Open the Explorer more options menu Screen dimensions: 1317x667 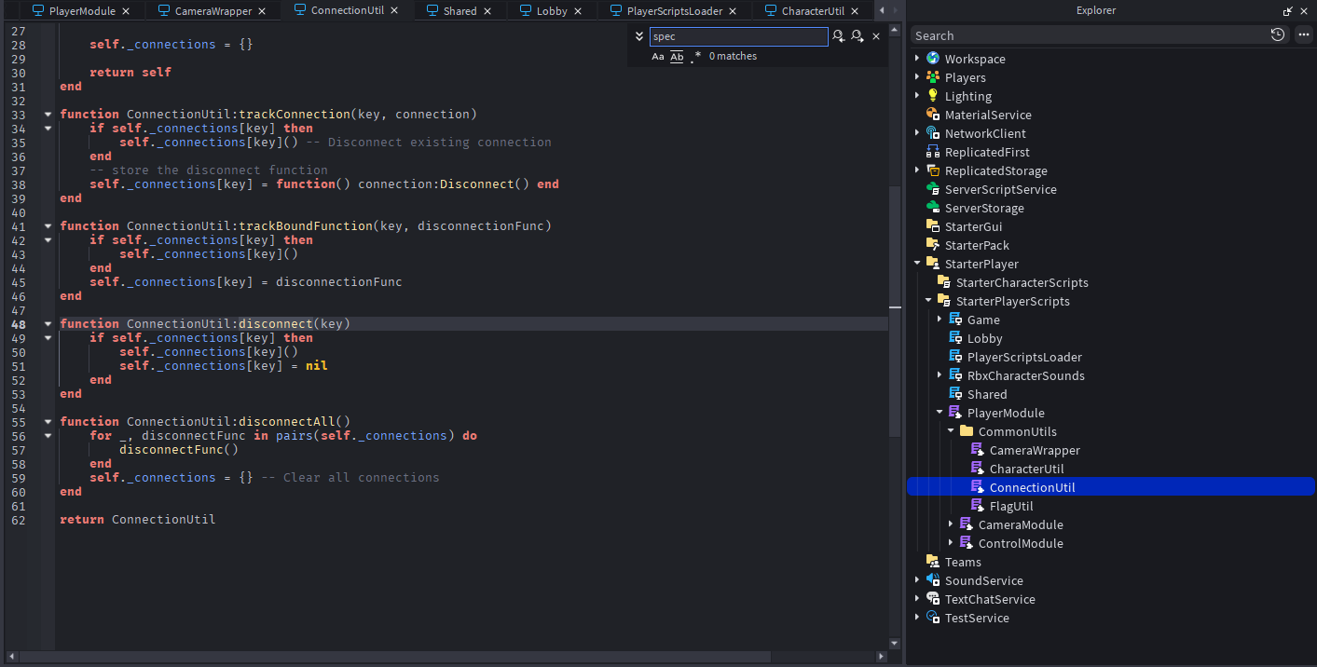click(x=1303, y=34)
